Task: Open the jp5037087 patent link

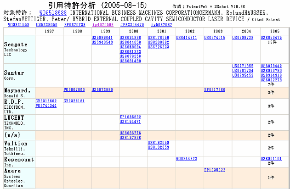Action: point(161,25)
